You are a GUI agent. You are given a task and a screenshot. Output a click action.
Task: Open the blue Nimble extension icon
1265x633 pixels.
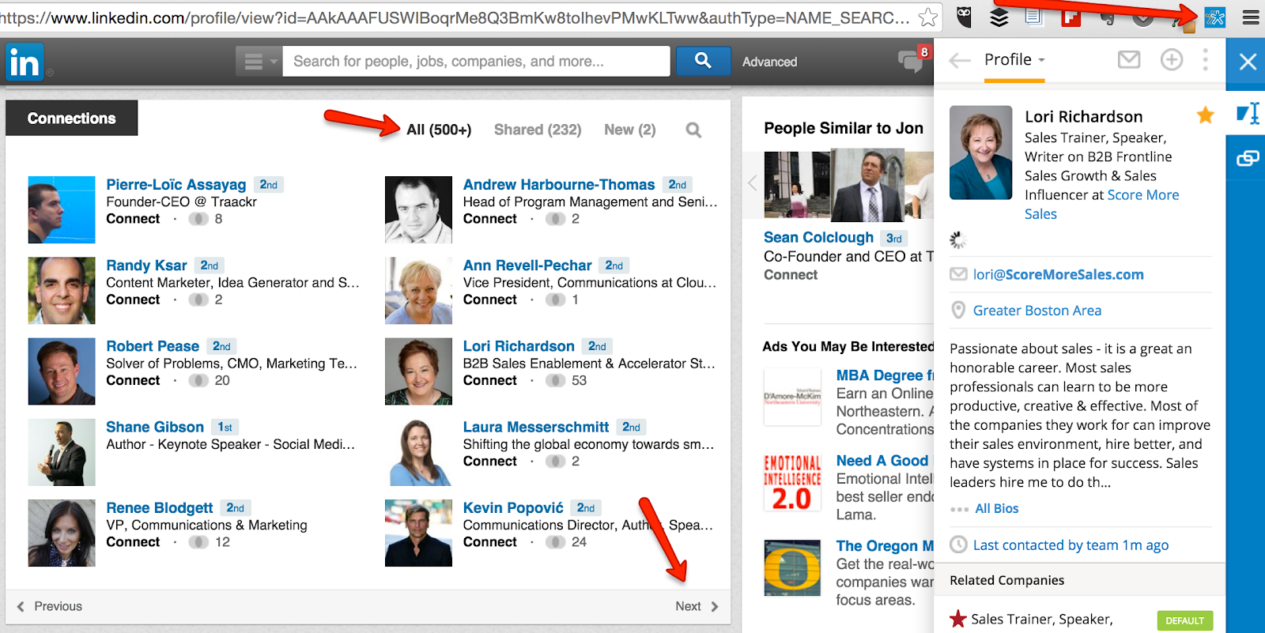[1214, 17]
